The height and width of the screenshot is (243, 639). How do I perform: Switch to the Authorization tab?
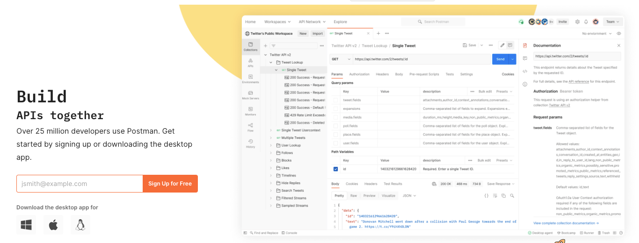tap(359, 74)
